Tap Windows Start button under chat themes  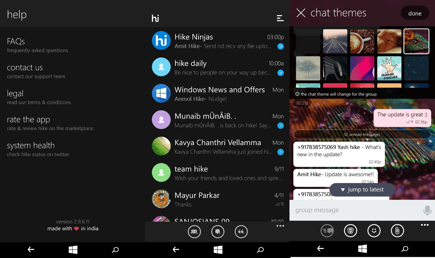(x=362, y=249)
